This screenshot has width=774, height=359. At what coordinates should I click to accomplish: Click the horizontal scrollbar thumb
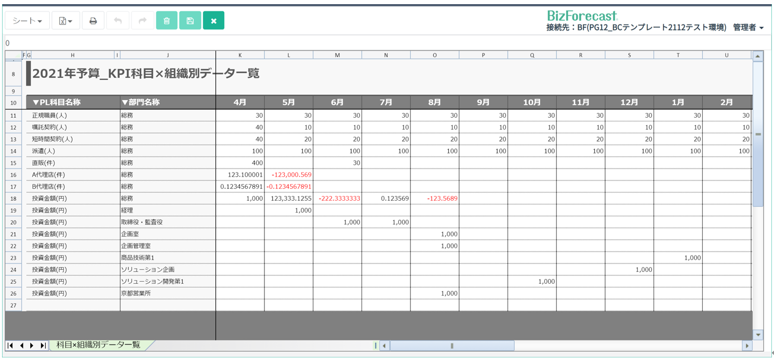[451, 346]
